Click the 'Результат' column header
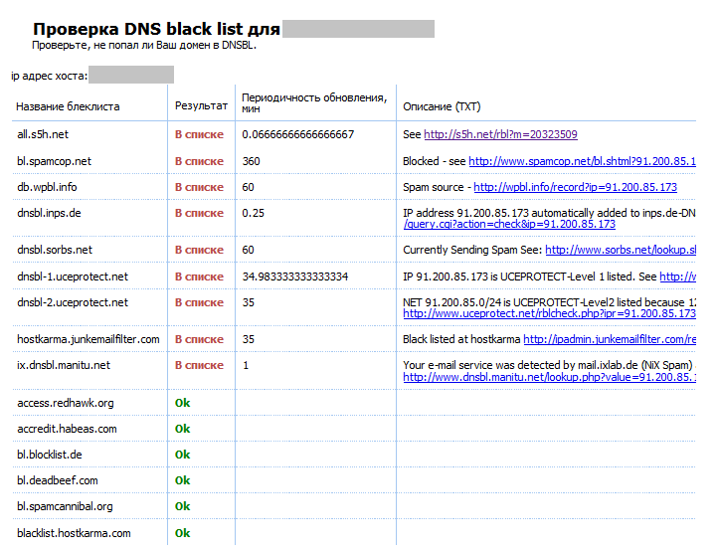Viewport: 719px width, 552px height. point(201,105)
